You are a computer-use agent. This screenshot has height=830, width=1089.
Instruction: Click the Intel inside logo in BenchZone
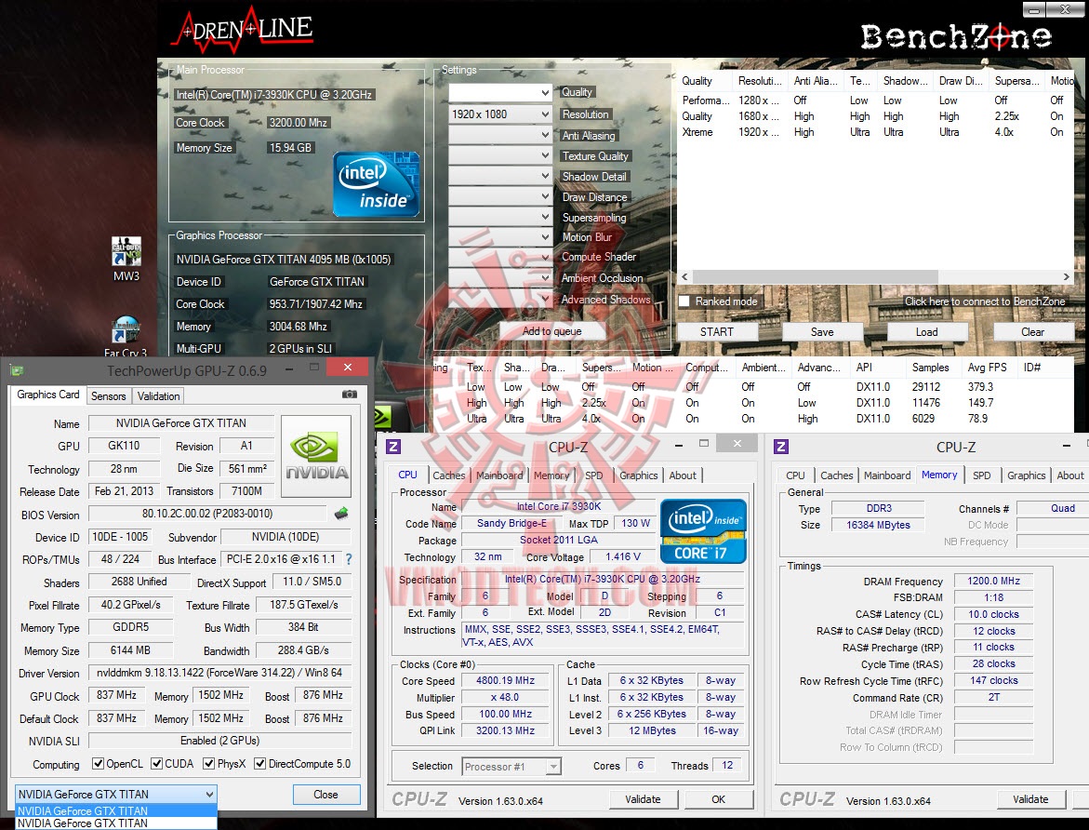tap(376, 184)
